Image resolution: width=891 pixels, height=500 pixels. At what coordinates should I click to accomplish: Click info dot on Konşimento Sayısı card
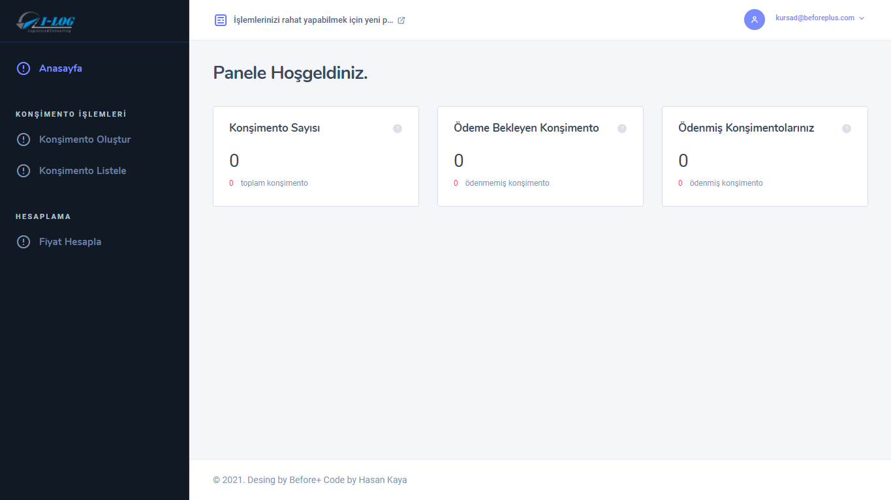tap(398, 128)
